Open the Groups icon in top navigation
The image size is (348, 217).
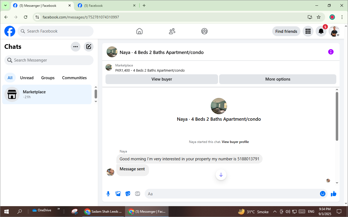[x=204, y=31]
